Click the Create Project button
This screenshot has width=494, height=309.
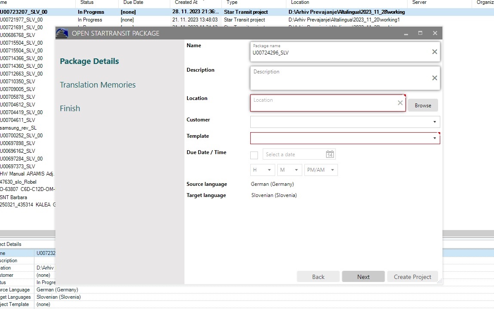point(412,276)
